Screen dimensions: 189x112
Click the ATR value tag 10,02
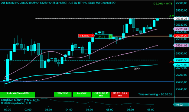[x=181, y=105]
